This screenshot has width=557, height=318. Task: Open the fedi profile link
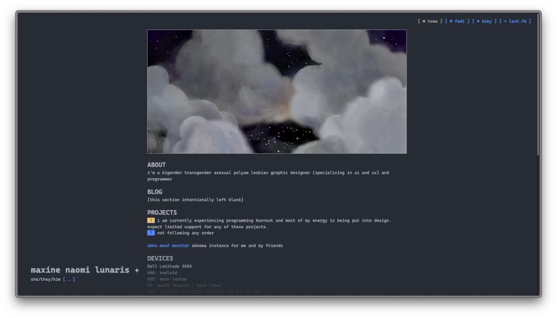pos(457,21)
